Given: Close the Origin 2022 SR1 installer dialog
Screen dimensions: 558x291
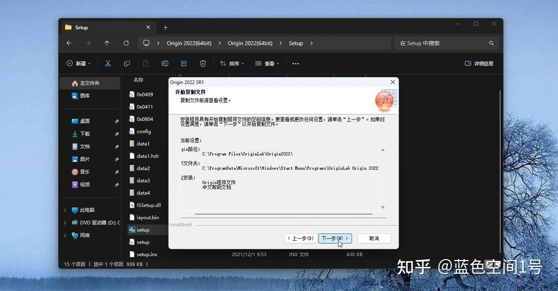Looking at the screenshot, I should tap(392, 82).
